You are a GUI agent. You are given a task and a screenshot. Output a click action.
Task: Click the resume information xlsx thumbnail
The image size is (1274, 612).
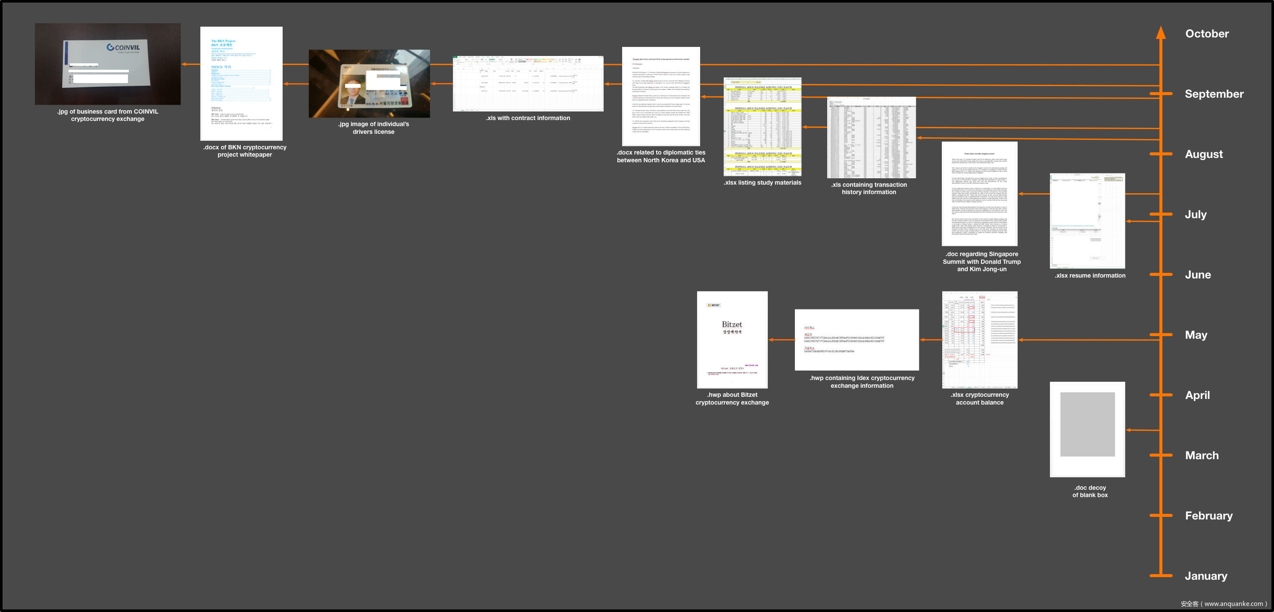click(1087, 221)
